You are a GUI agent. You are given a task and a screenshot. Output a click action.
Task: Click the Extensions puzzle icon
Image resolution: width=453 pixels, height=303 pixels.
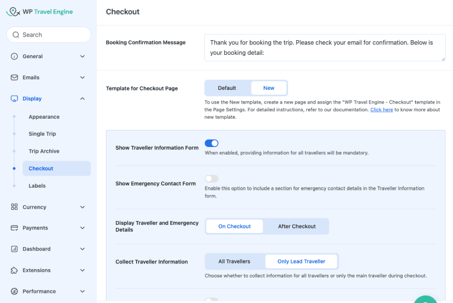click(14, 270)
